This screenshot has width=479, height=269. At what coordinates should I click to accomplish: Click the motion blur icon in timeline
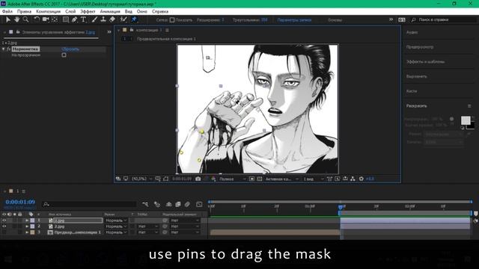coord(187,204)
